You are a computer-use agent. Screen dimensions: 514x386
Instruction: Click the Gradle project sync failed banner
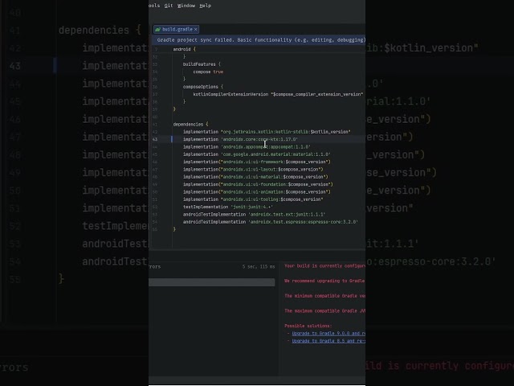(x=259, y=39)
